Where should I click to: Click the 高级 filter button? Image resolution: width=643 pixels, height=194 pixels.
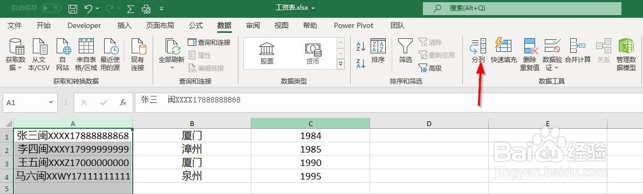[x=430, y=68]
